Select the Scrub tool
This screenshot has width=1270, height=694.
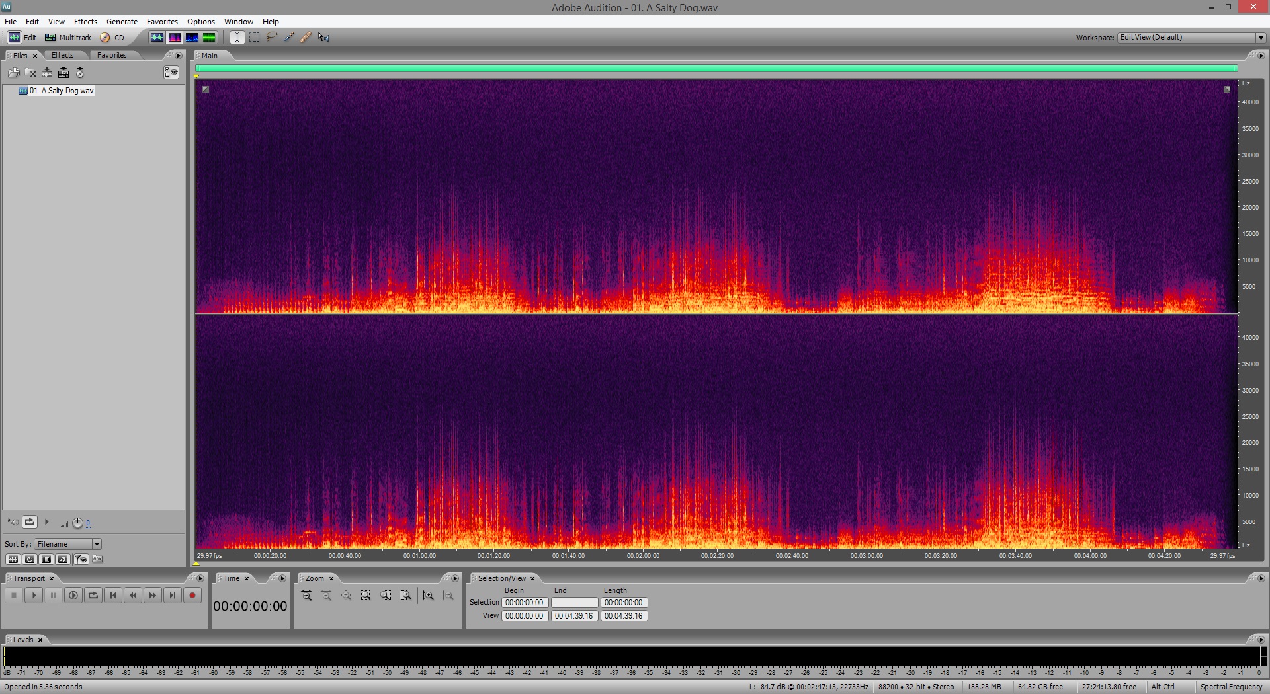[x=323, y=38]
